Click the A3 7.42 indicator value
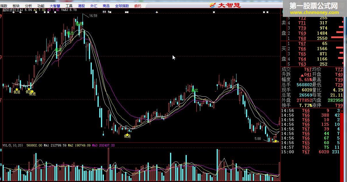Viewport: 347px width, 182px height. tap(54, 10)
